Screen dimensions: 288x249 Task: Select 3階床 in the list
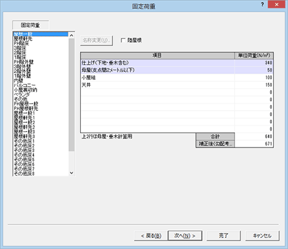[x=41, y=48]
